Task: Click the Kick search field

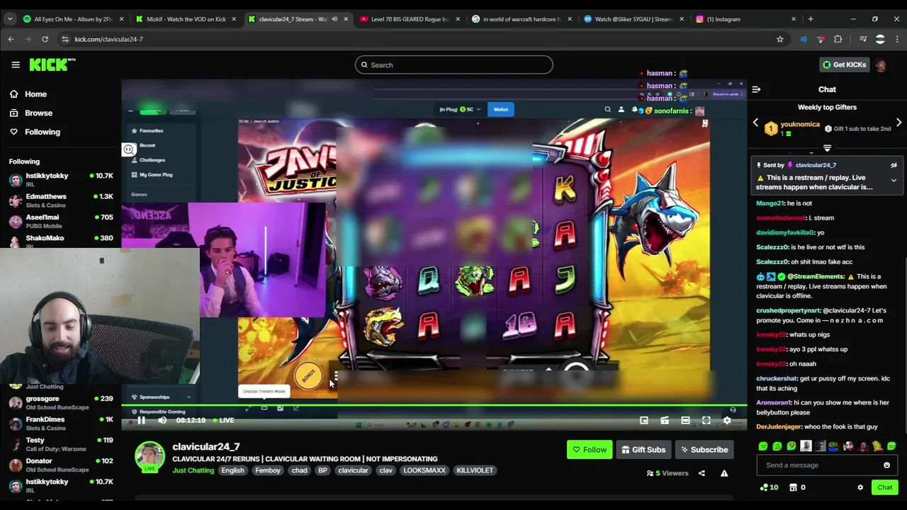Action: [453, 65]
